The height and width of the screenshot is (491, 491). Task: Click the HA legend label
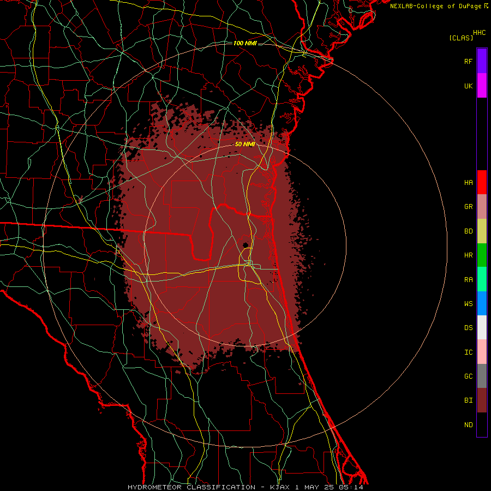pyautogui.click(x=469, y=183)
